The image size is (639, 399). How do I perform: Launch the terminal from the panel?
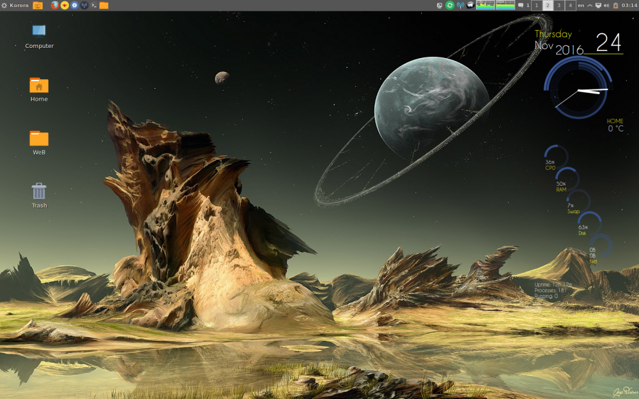94,5
